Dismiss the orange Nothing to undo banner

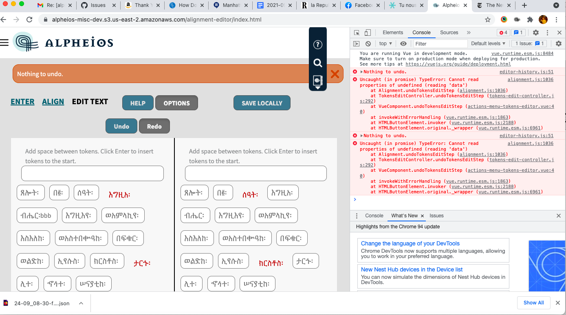pos(335,74)
